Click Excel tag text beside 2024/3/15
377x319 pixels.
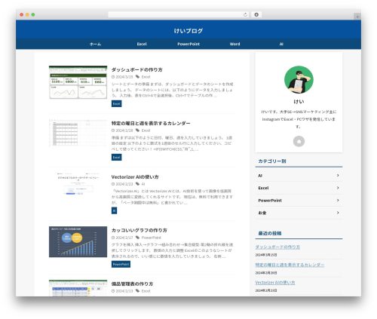[x=146, y=77]
